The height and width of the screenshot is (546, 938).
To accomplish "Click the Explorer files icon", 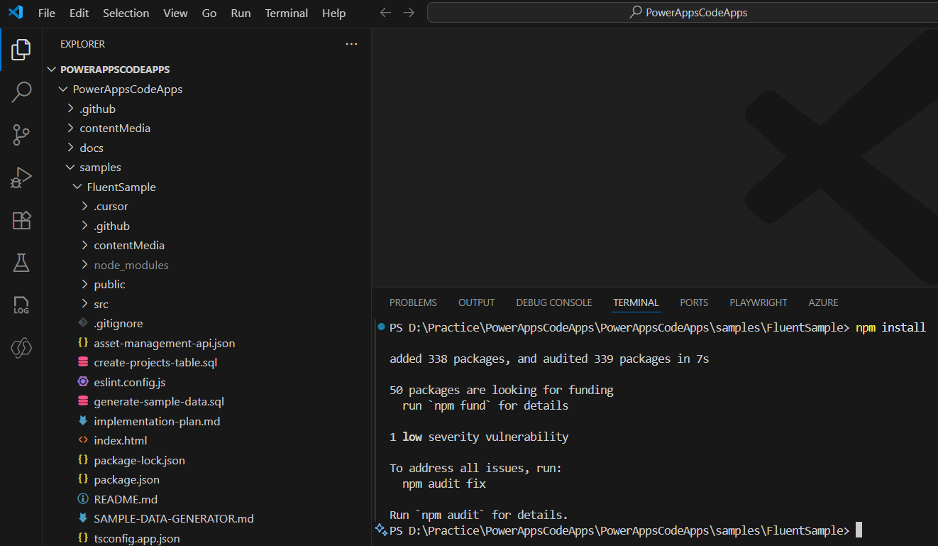I will [21, 49].
